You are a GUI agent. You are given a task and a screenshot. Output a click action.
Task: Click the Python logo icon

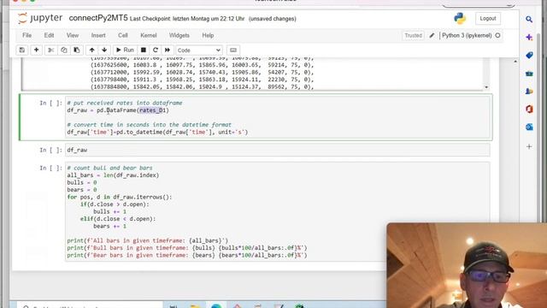coord(460,18)
